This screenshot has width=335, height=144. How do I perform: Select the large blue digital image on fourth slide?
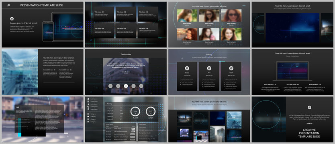(x=292, y=28)
